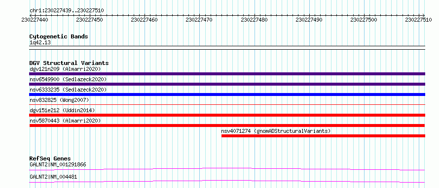
Task: Select the nsv6549900 purple variant bar
Action: coord(227,84)
